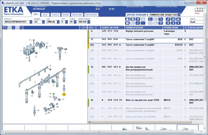208x135 pixels.
Task: Open the Модель A3 dropdown
Action: coord(43,22)
